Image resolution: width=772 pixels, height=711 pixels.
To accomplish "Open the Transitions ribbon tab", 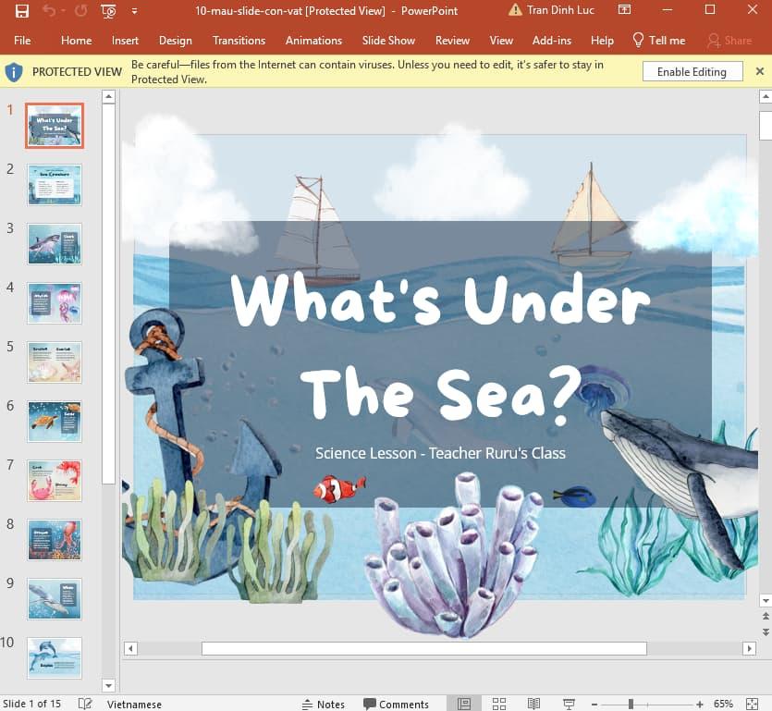I will coord(239,41).
